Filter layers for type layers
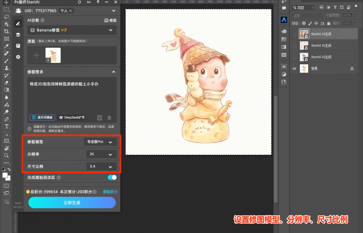The image size is (363, 233). [x=335, y=7]
